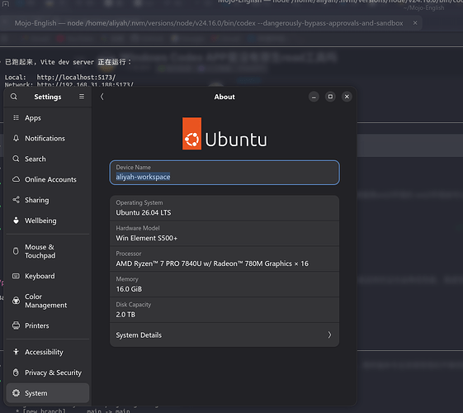463x413 pixels.
Task: Minimize the Settings window
Action: tap(314, 97)
